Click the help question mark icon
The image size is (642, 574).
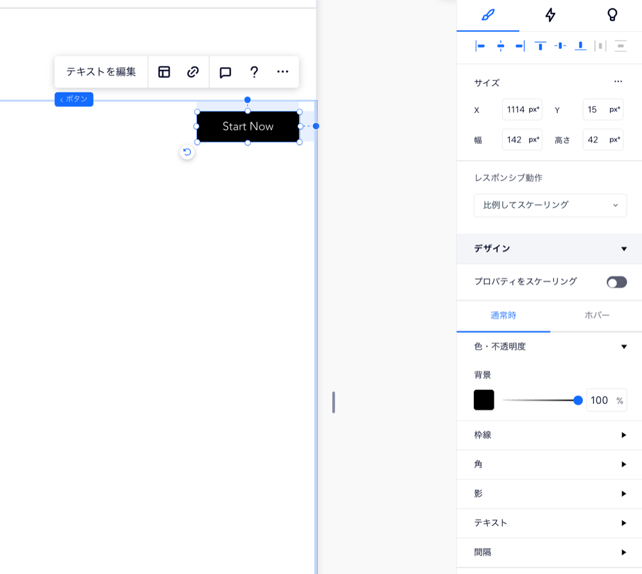[x=254, y=72]
